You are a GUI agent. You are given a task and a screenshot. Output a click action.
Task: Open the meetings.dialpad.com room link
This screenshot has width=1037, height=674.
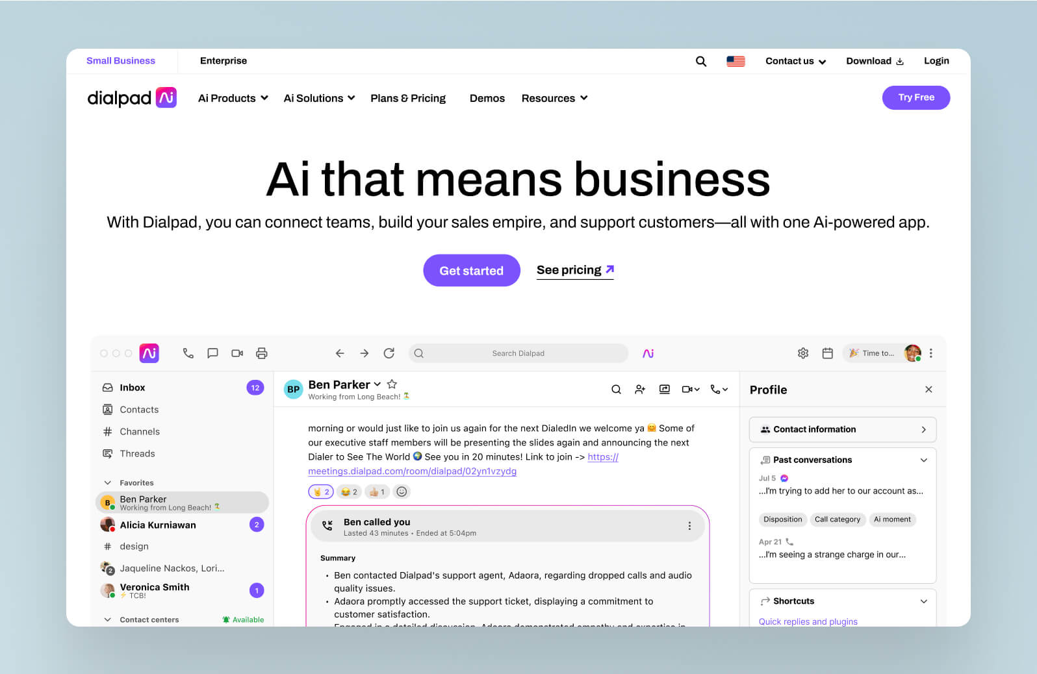point(412,471)
